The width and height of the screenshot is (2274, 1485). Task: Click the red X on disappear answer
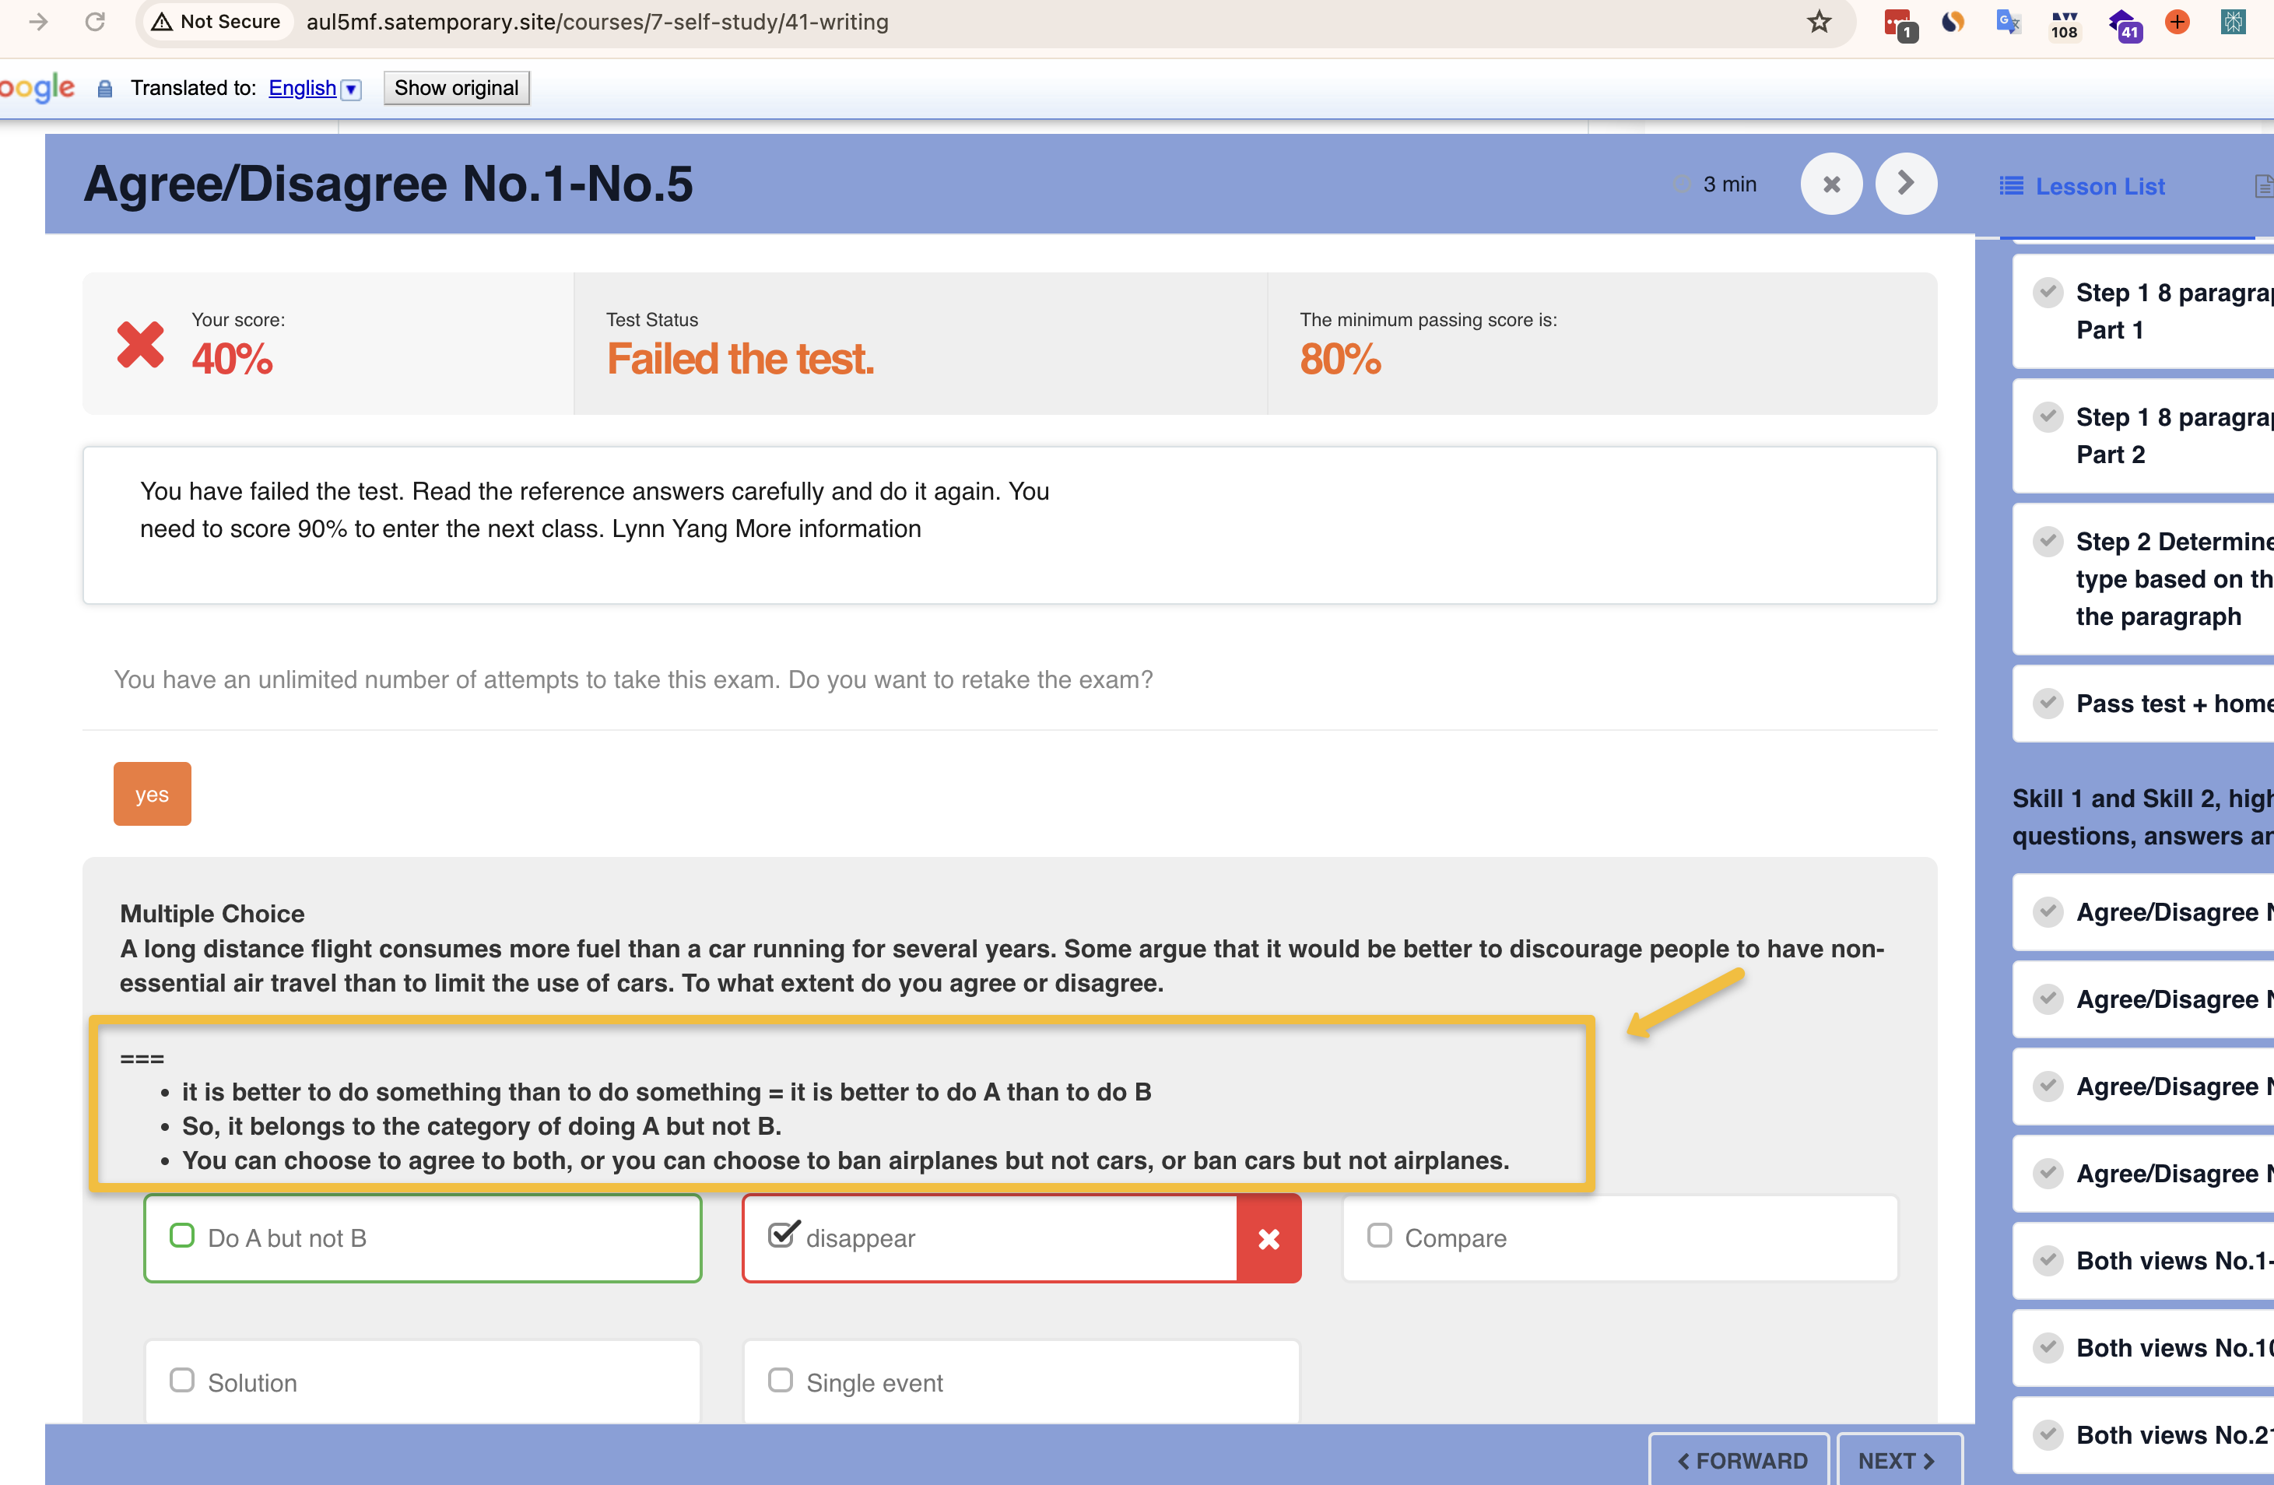click(1268, 1238)
